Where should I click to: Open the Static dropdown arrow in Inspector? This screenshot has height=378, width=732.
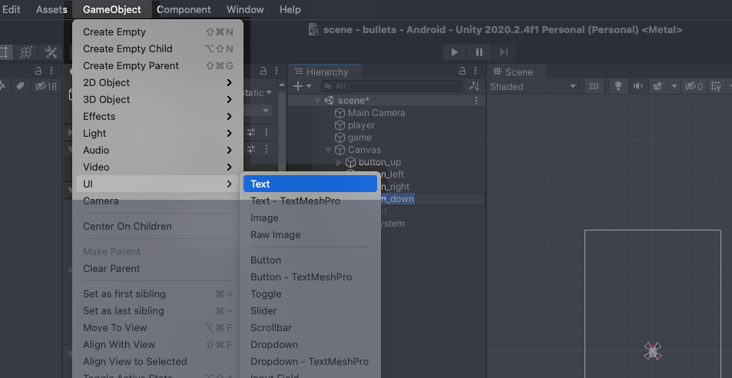point(269,93)
